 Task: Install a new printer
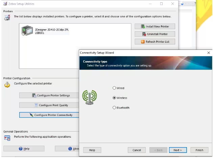coord(155,26)
